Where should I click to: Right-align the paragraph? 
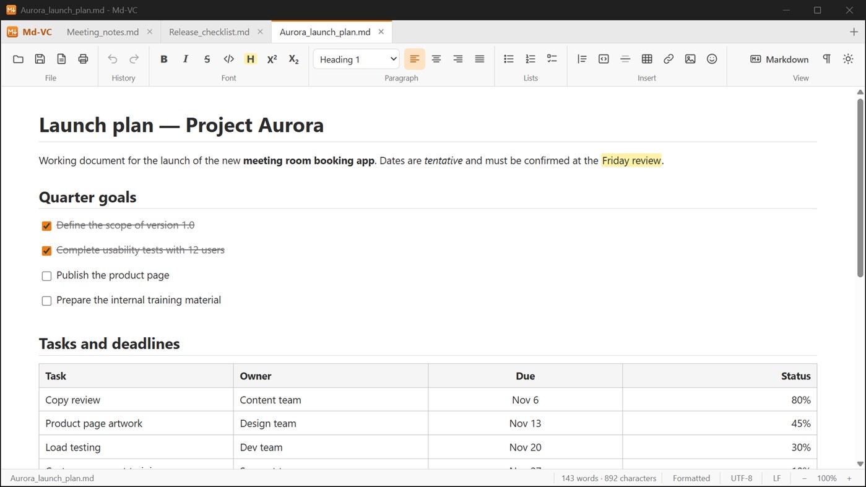(x=457, y=59)
